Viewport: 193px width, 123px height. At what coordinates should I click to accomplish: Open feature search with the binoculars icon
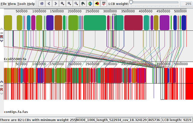coord(83,4)
